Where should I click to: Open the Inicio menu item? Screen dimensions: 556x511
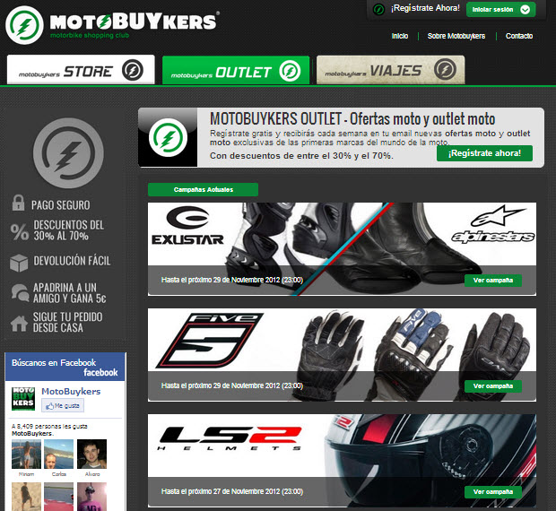400,36
